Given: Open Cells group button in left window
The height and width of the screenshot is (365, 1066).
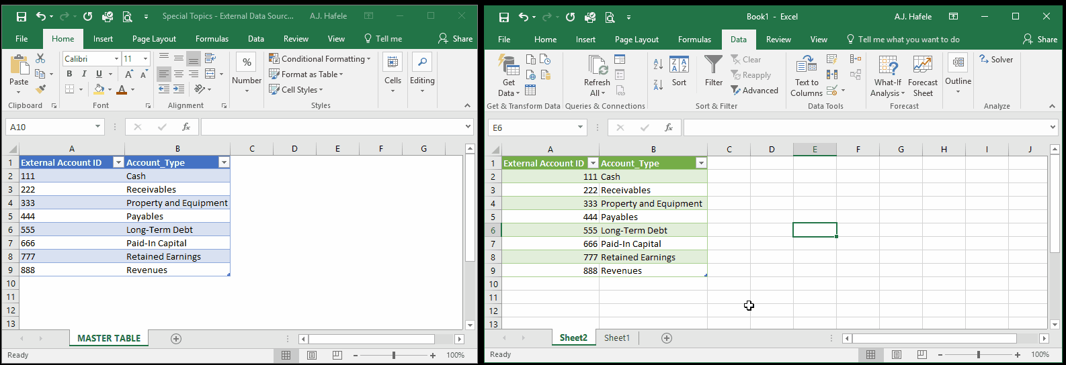Looking at the screenshot, I should pos(393,72).
